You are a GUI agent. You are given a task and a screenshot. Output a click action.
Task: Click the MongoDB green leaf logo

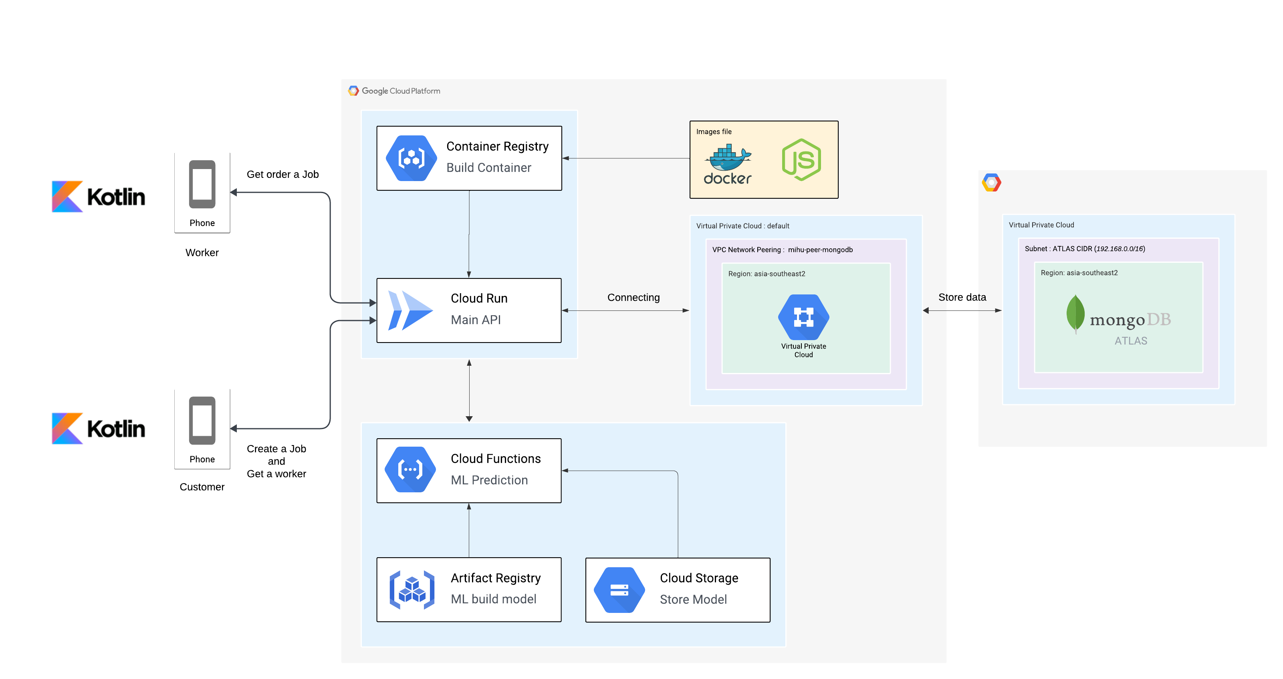[1075, 314]
